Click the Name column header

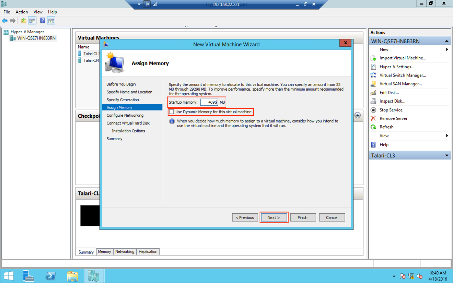pyautogui.click(x=83, y=47)
